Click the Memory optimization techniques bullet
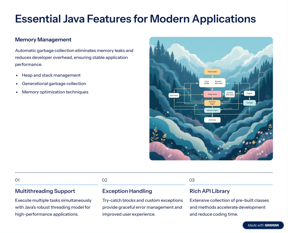The image size is (288, 233). 55,92
